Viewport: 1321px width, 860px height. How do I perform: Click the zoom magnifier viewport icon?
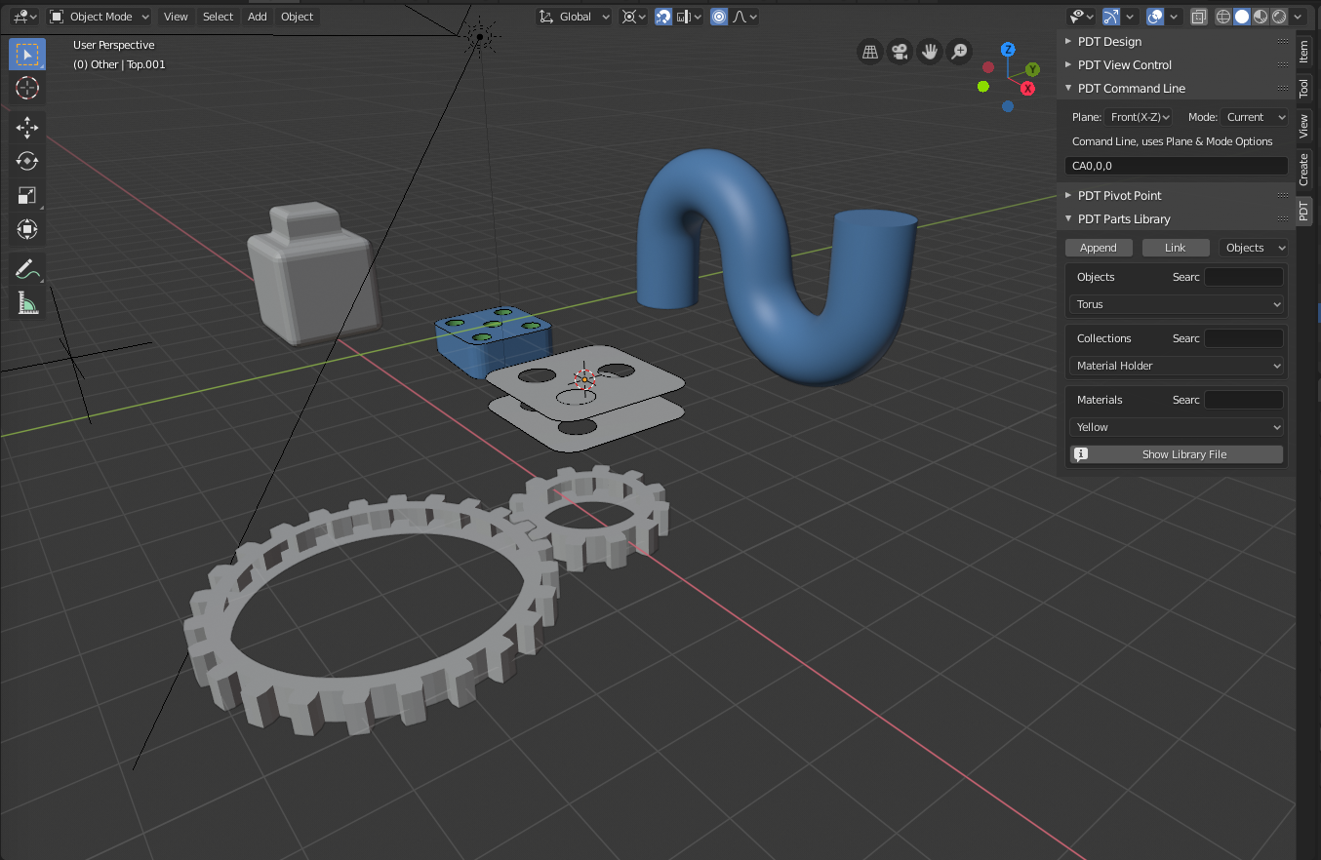960,52
